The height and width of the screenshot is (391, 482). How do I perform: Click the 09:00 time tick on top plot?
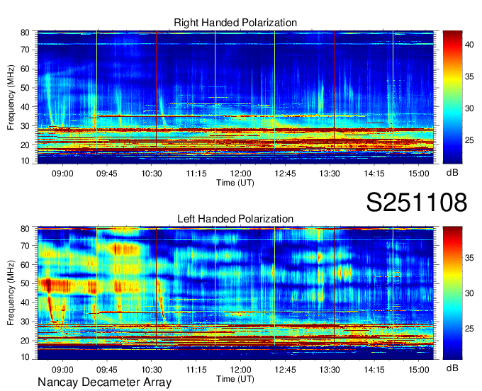point(62,172)
